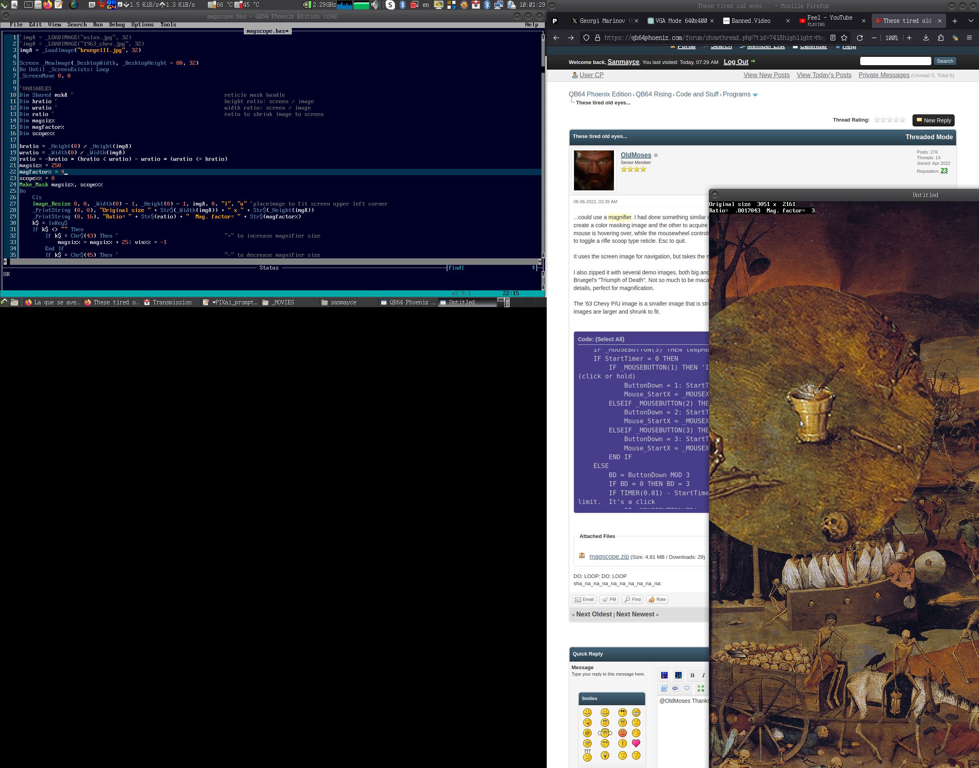
Task: Click Firefox URL address bar
Action: 715,38
